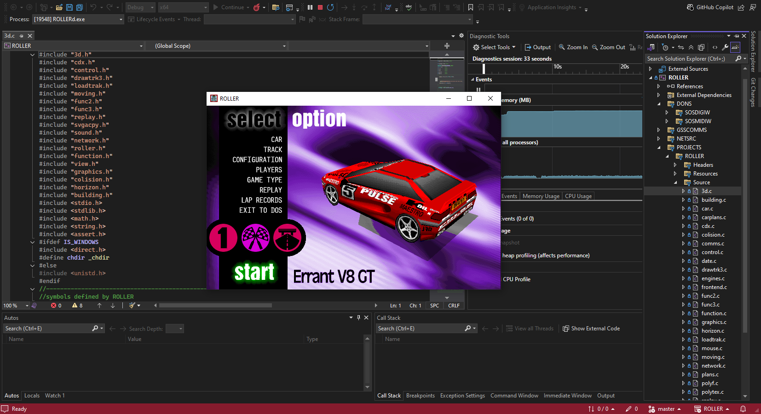The image size is (761, 414).
Task: Click Zoom In in Diagnostic Tools
Action: [573, 47]
